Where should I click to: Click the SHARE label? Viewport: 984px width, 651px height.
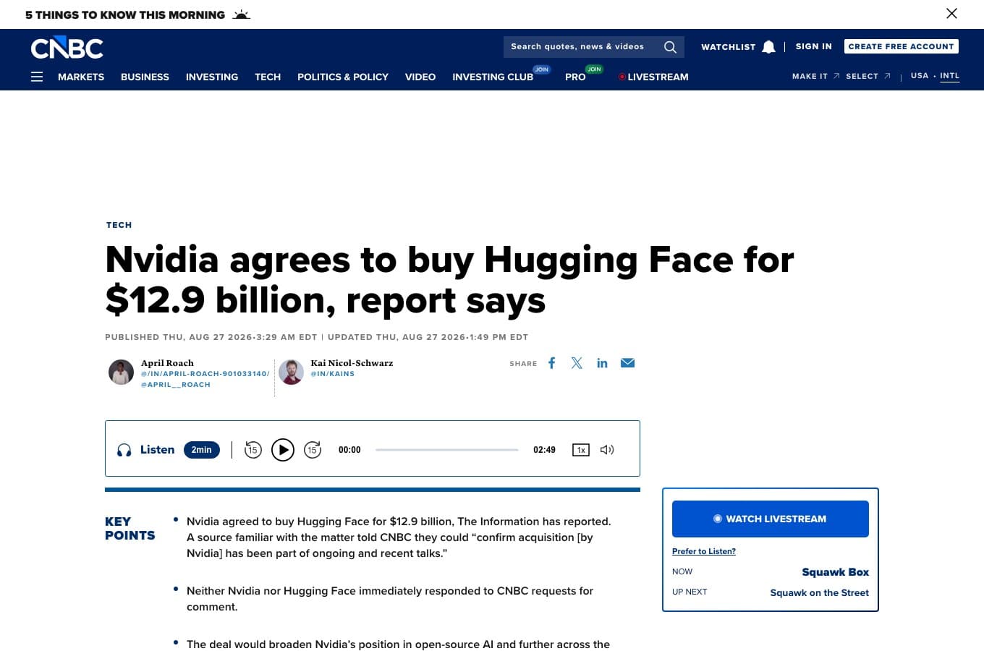[523, 364]
